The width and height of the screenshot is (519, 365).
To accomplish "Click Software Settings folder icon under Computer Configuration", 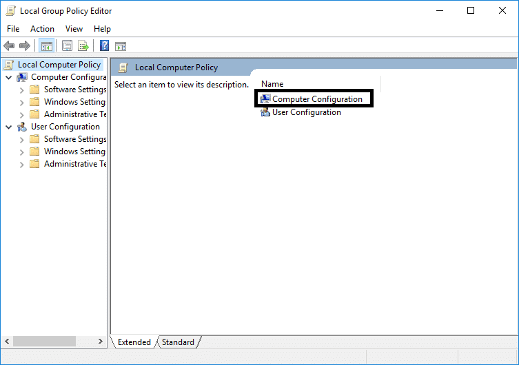I will pyautogui.click(x=34, y=90).
